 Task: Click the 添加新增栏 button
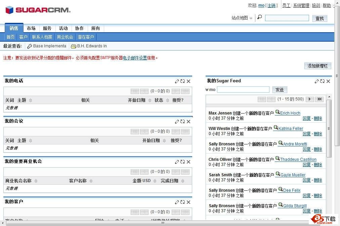click(x=317, y=66)
